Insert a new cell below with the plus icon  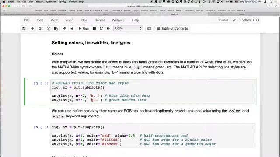[x=32, y=28]
